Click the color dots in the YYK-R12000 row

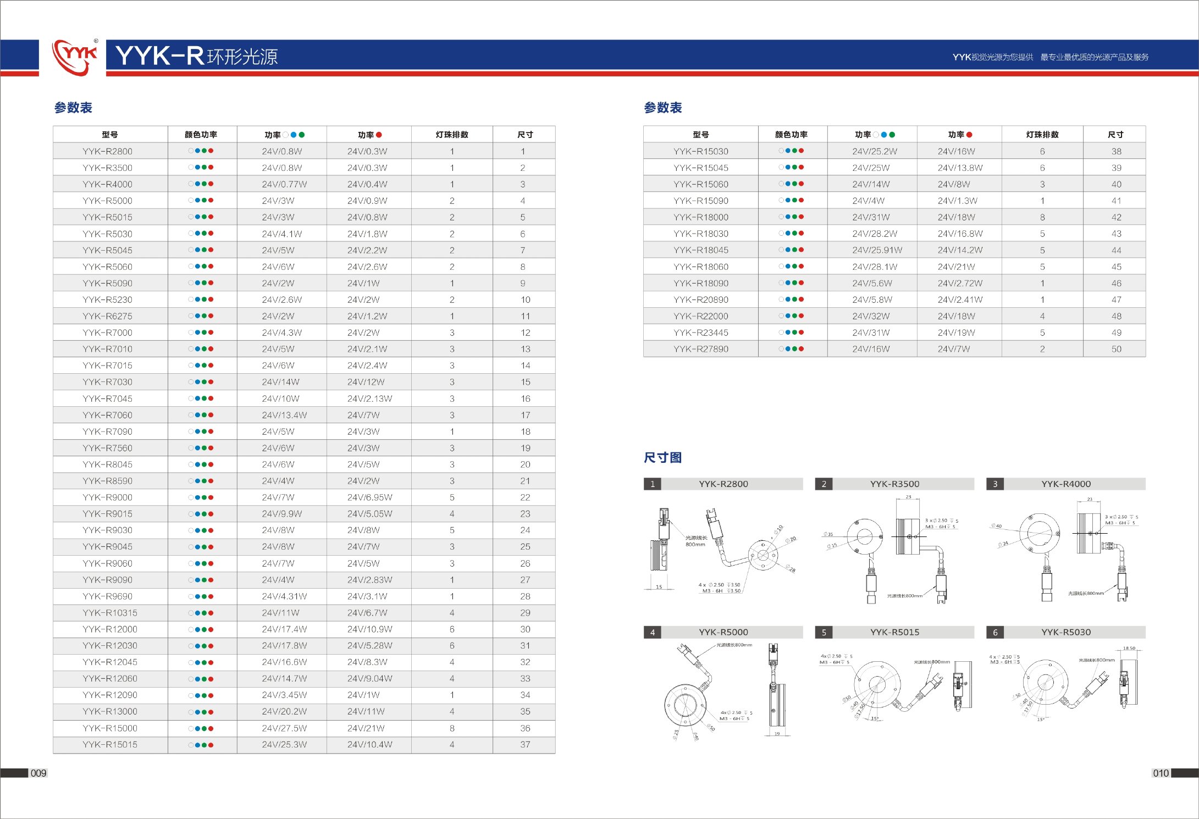coord(201,629)
